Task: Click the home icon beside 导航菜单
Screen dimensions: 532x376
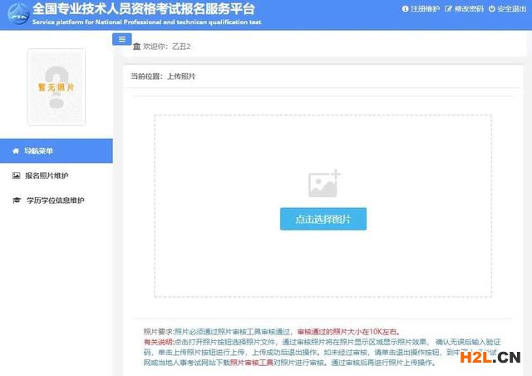Action: [x=16, y=151]
